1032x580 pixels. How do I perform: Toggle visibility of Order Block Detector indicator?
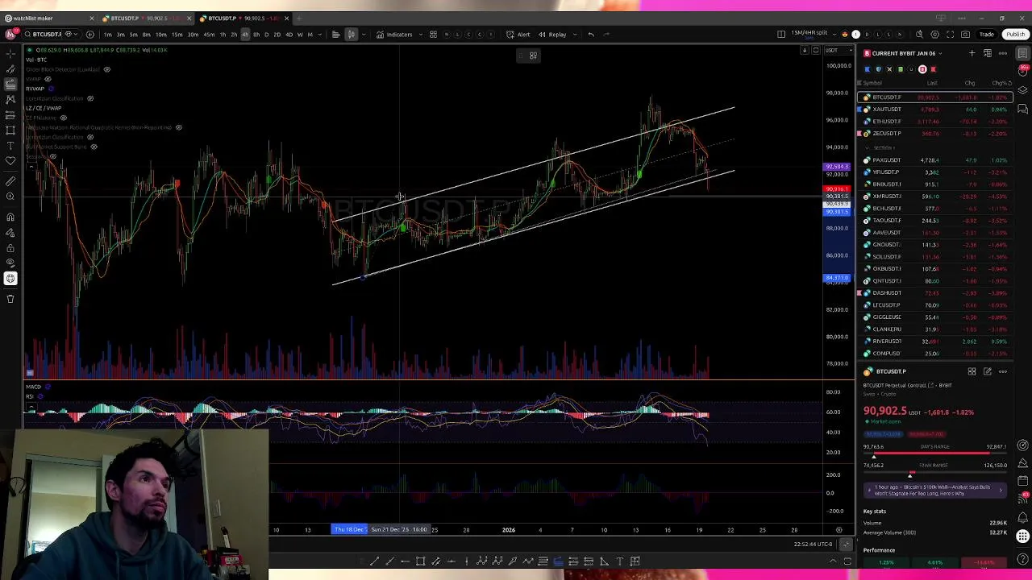(107, 69)
